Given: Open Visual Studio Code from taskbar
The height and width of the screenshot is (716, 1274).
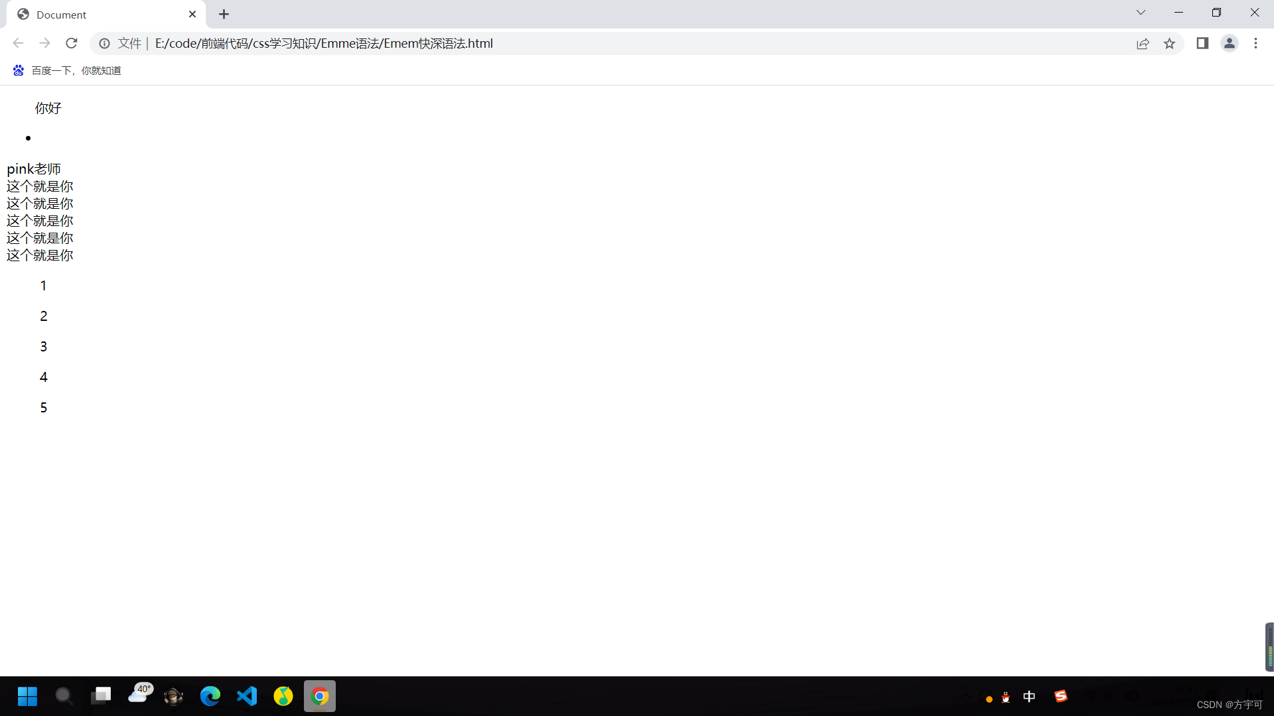Looking at the screenshot, I should coord(247,696).
